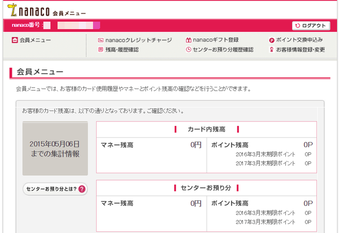Click the カード内残高 section header
The image size is (339, 233).
coord(206,129)
